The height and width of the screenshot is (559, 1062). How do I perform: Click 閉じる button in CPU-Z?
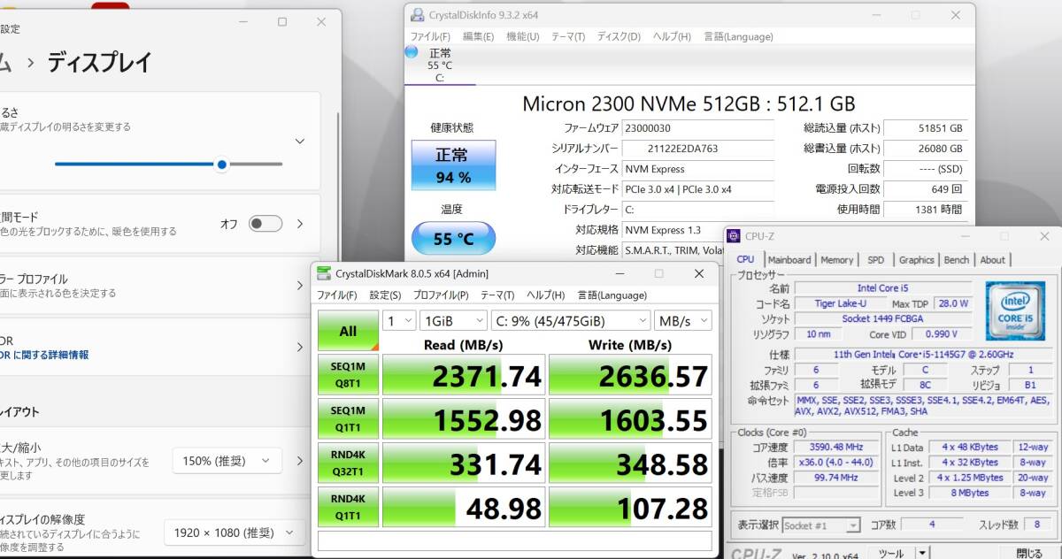[x=1029, y=554]
